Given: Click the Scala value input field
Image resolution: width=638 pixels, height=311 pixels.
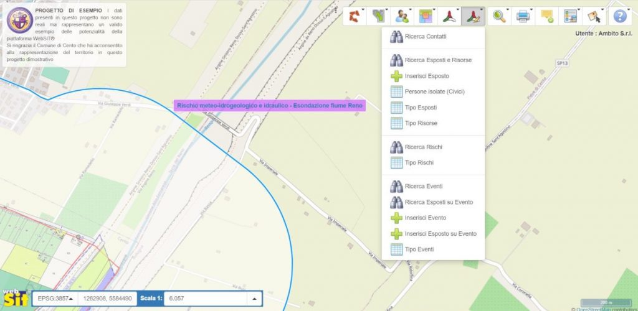Looking at the screenshot, I should pyautogui.click(x=206, y=299).
